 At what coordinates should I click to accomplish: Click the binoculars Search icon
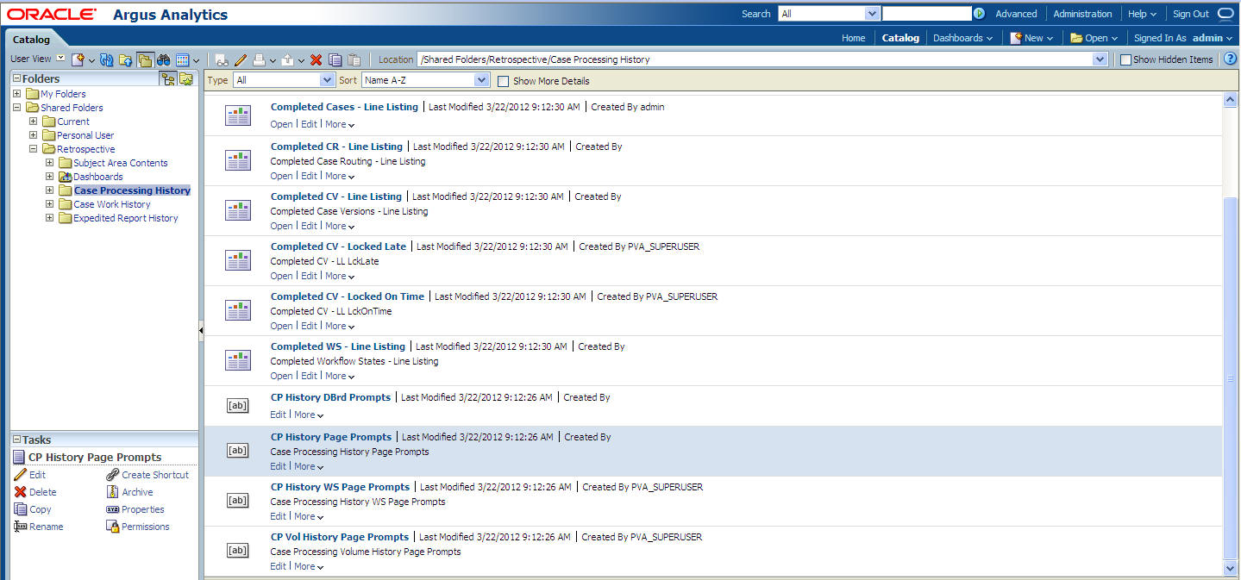163,59
